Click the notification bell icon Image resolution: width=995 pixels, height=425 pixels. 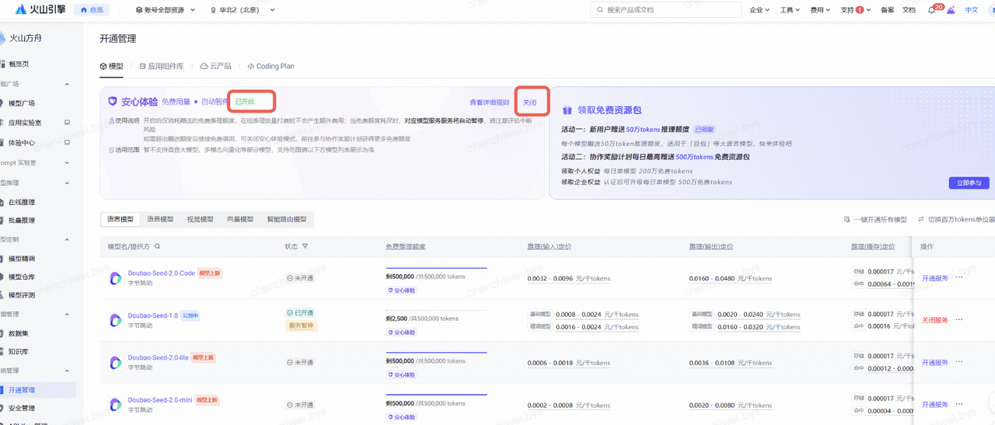pos(931,10)
